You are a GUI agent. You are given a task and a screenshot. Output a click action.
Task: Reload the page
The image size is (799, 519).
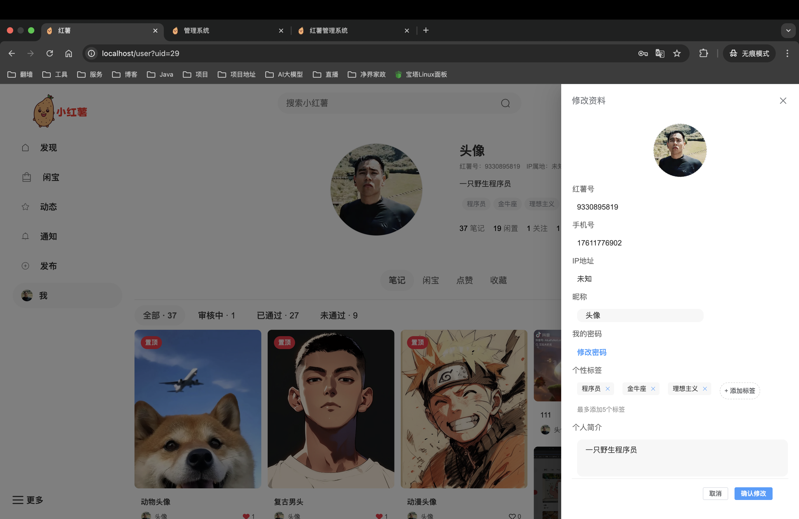[x=50, y=53]
